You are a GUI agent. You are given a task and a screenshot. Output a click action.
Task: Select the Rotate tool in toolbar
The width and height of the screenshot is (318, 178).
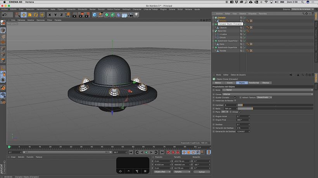[36, 15]
